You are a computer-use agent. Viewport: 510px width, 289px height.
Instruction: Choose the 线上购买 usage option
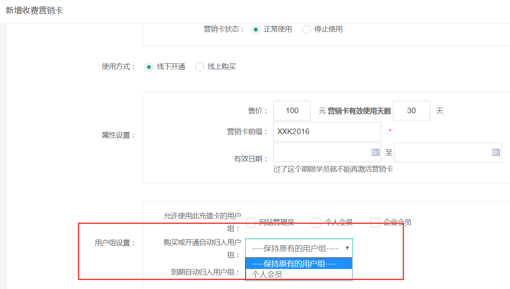[199, 67]
